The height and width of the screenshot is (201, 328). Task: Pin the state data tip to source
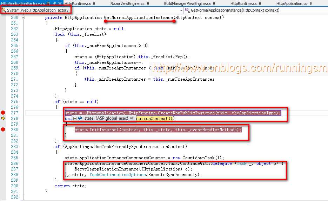tap(132, 118)
